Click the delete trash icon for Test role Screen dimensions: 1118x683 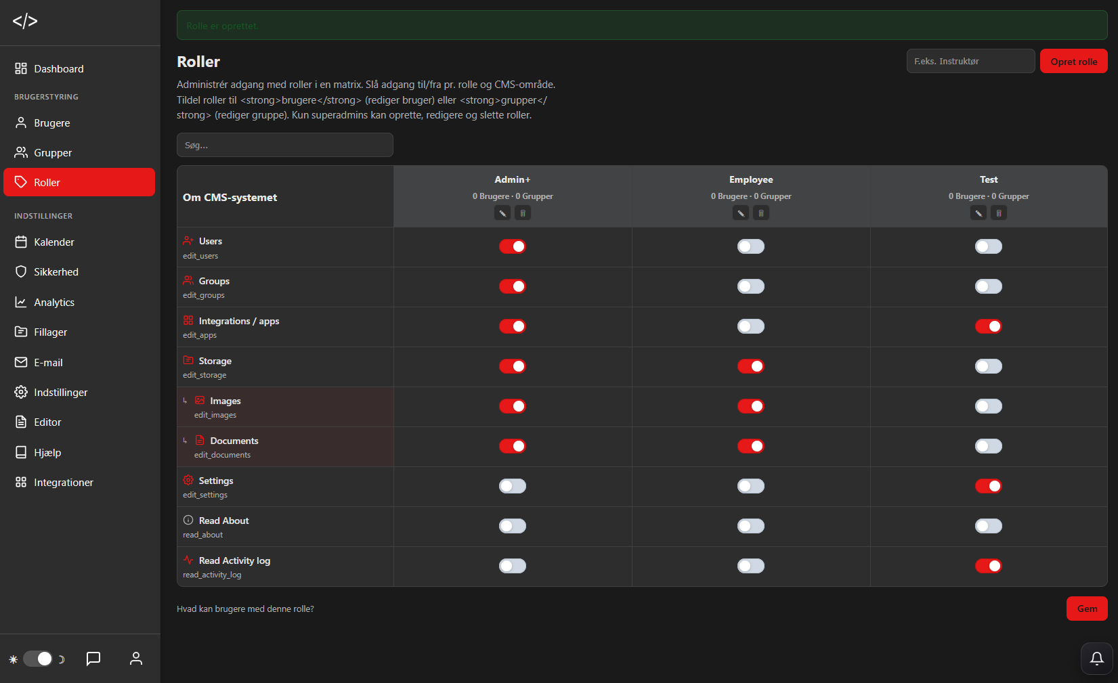[x=999, y=213]
